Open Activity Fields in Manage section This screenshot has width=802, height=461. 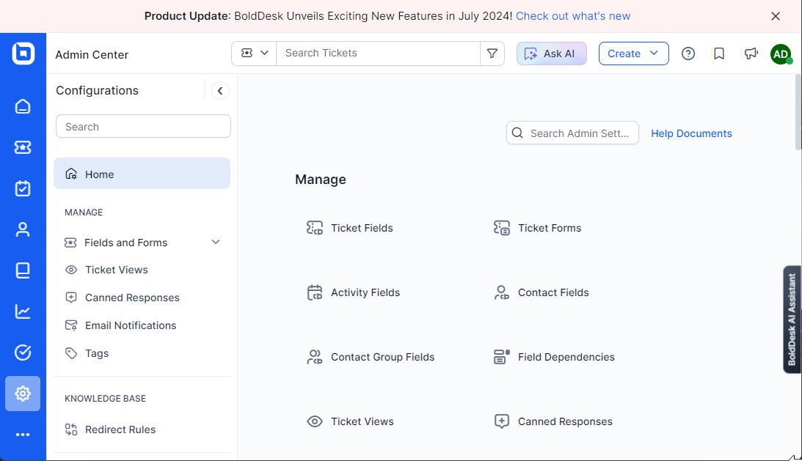click(365, 292)
